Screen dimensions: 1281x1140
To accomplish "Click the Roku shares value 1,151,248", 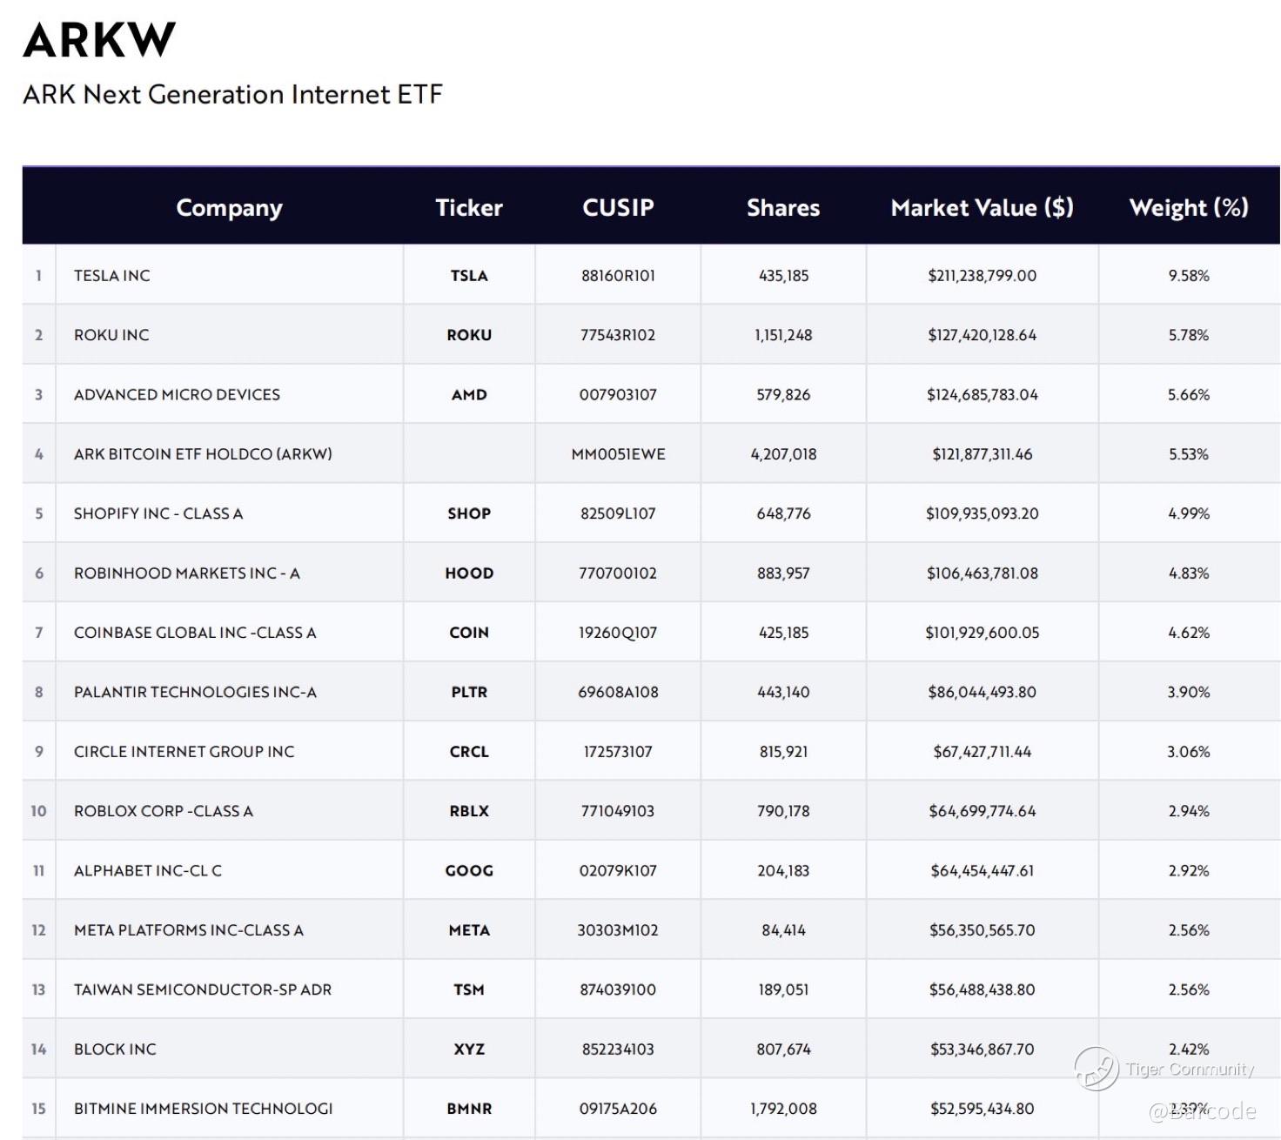I will (783, 335).
